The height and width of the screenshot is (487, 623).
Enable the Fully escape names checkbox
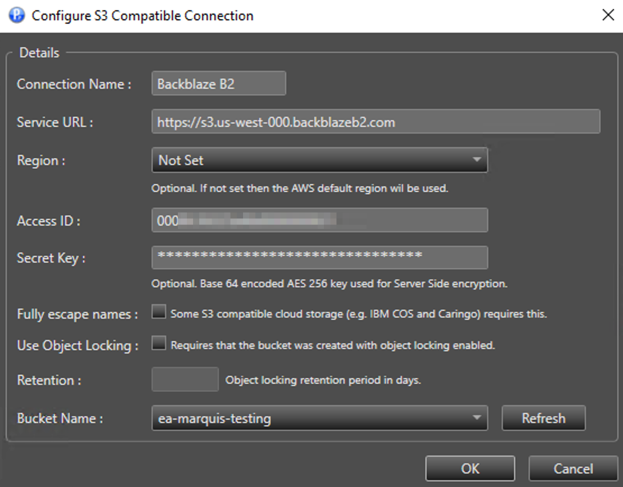pos(158,312)
